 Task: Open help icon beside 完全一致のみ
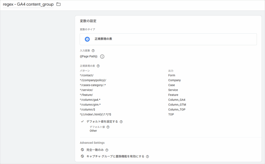pos(107,150)
